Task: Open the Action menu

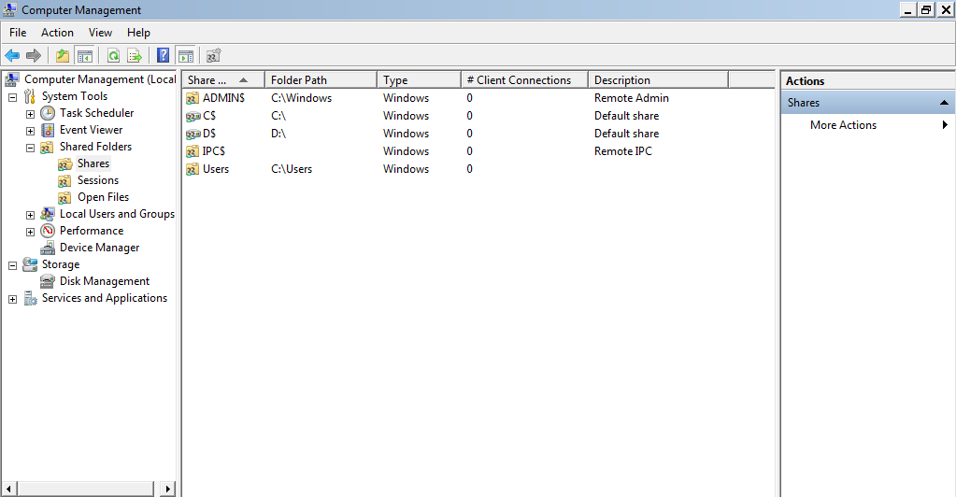Action: point(57,33)
